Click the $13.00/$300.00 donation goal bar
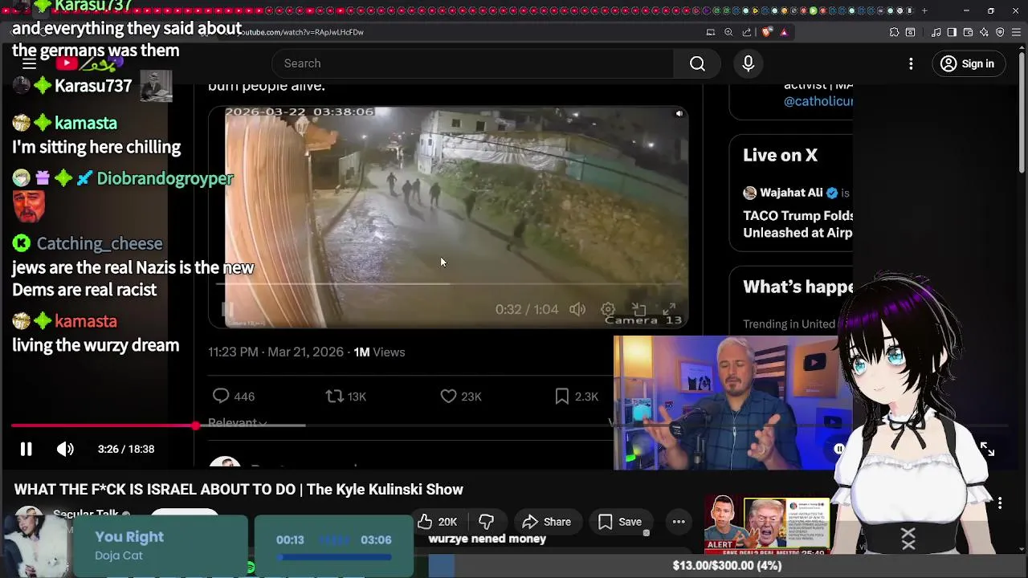1028x578 pixels. (x=727, y=565)
